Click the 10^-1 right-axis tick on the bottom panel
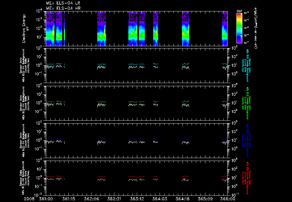This screenshot has width=292, height=202. click(x=235, y=195)
